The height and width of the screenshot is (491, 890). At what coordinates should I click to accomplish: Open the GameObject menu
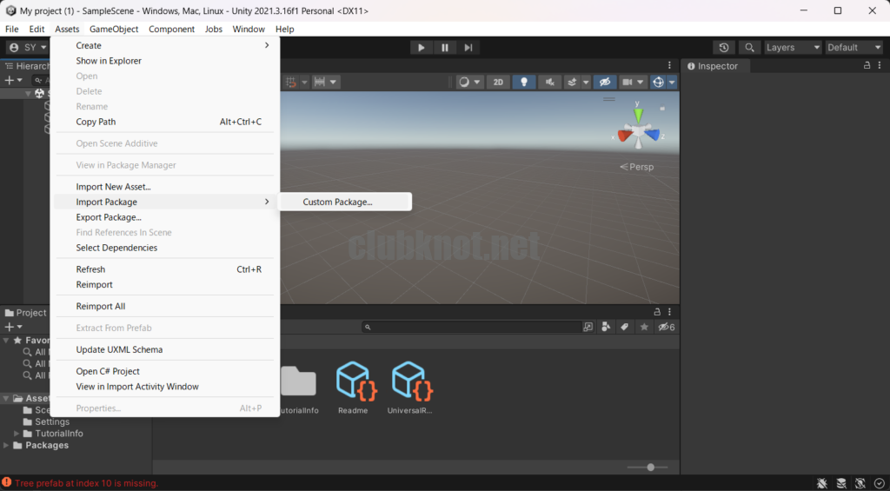pyautogui.click(x=114, y=29)
